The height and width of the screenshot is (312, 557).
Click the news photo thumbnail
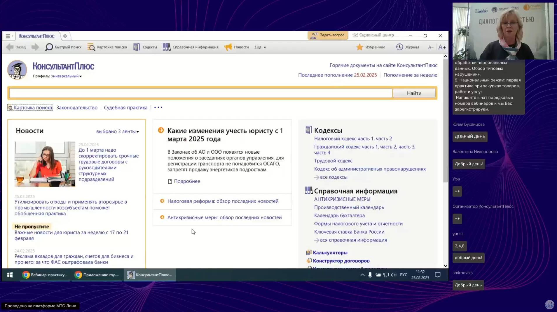45,164
